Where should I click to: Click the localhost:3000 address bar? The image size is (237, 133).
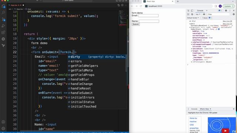point(178,6)
